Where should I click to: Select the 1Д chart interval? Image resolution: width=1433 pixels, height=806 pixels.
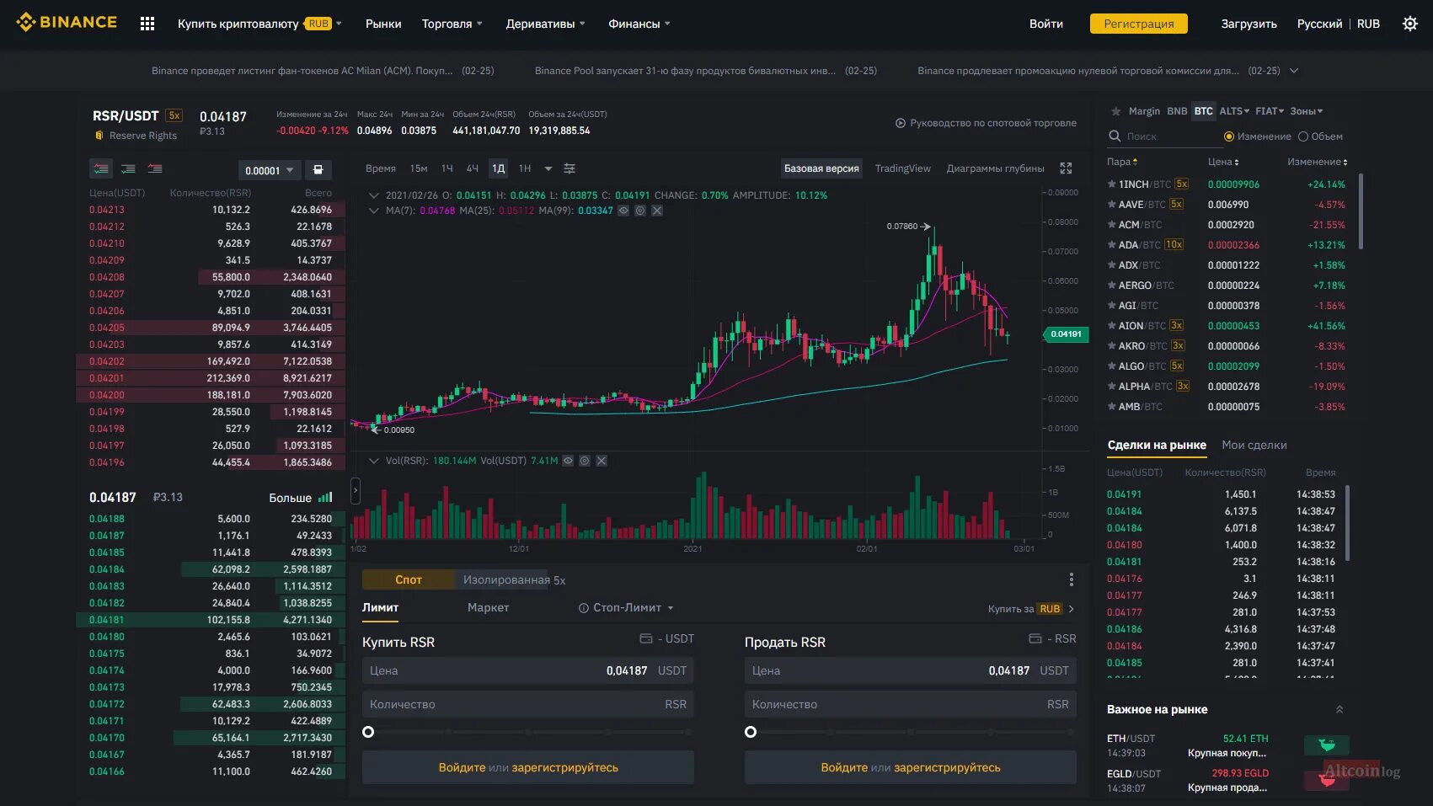(499, 168)
